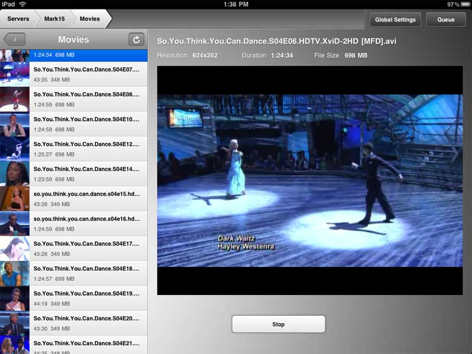Tap the 1:38 PM clock
Viewport: 472px width, 354px height.
pyautogui.click(x=236, y=4)
